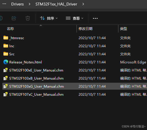Click the breadcrumb overflow ellipsis
147x130 pixels.
(x=4, y=4)
